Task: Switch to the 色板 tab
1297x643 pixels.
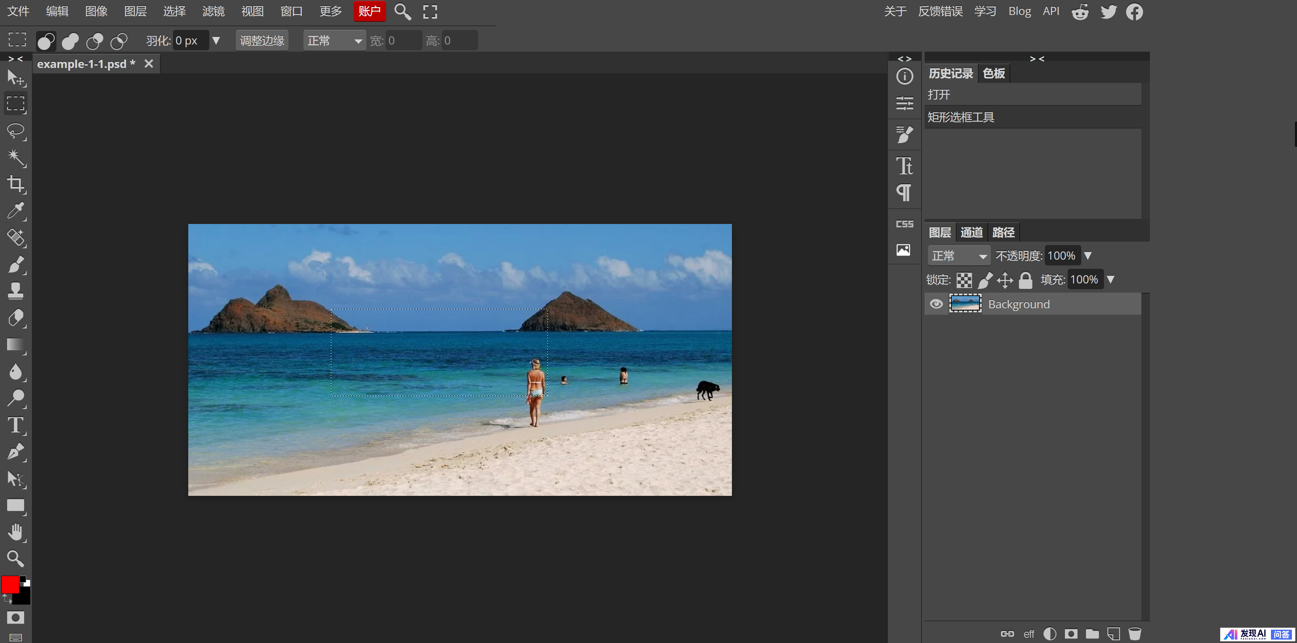Action: (x=994, y=73)
